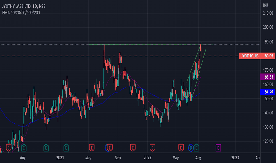
Task: Click the blue D dividend marker
Action: (x=191, y=148)
